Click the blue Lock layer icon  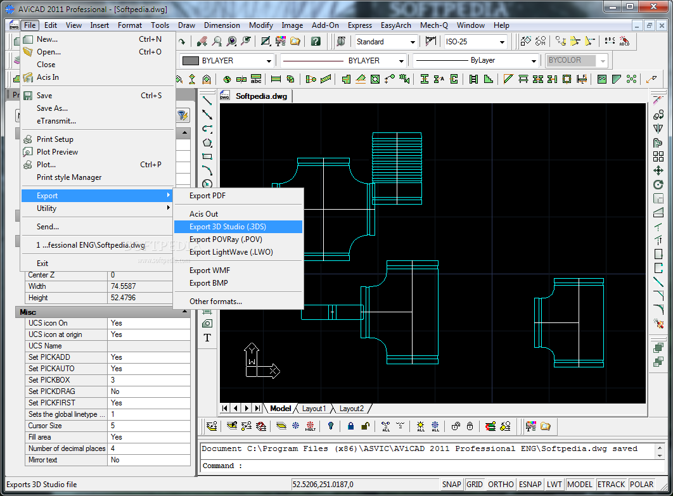pos(350,426)
